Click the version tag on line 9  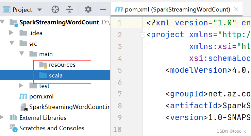pos(187,117)
